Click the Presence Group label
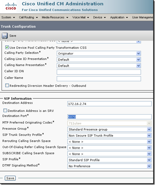The width and height of the screenshot is (155, 185). [x=15, y=129]
